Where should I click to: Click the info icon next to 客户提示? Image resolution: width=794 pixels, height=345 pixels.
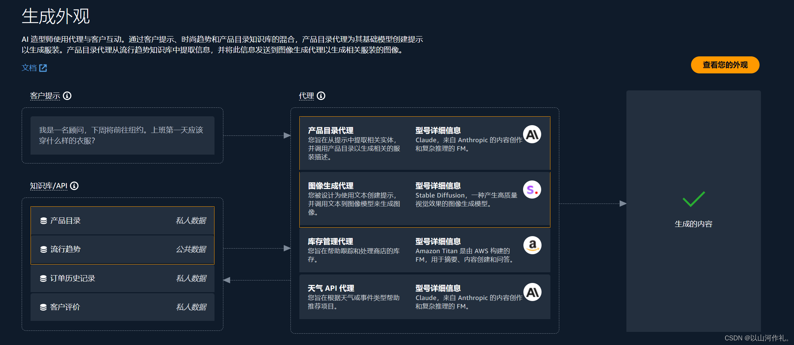pos(67,96)
